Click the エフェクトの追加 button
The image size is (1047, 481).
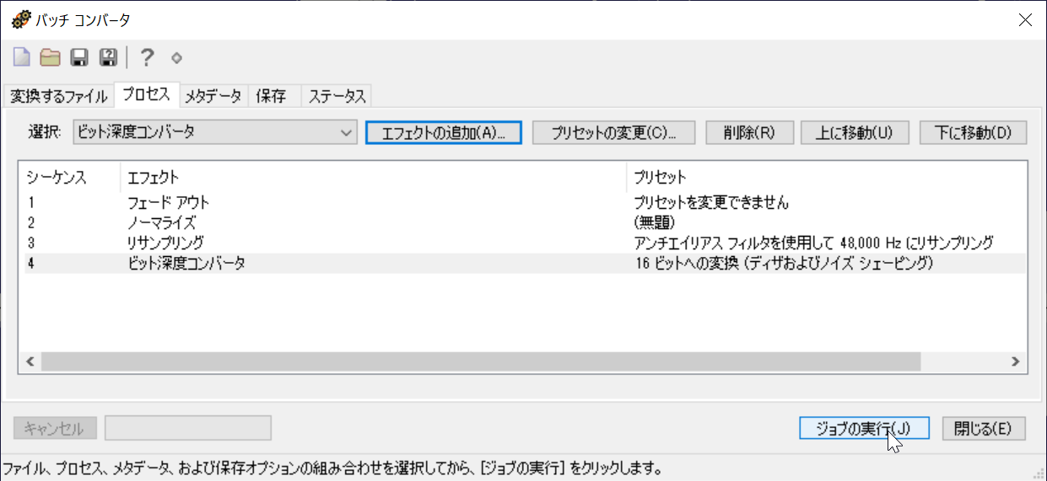tap(444, 133)
